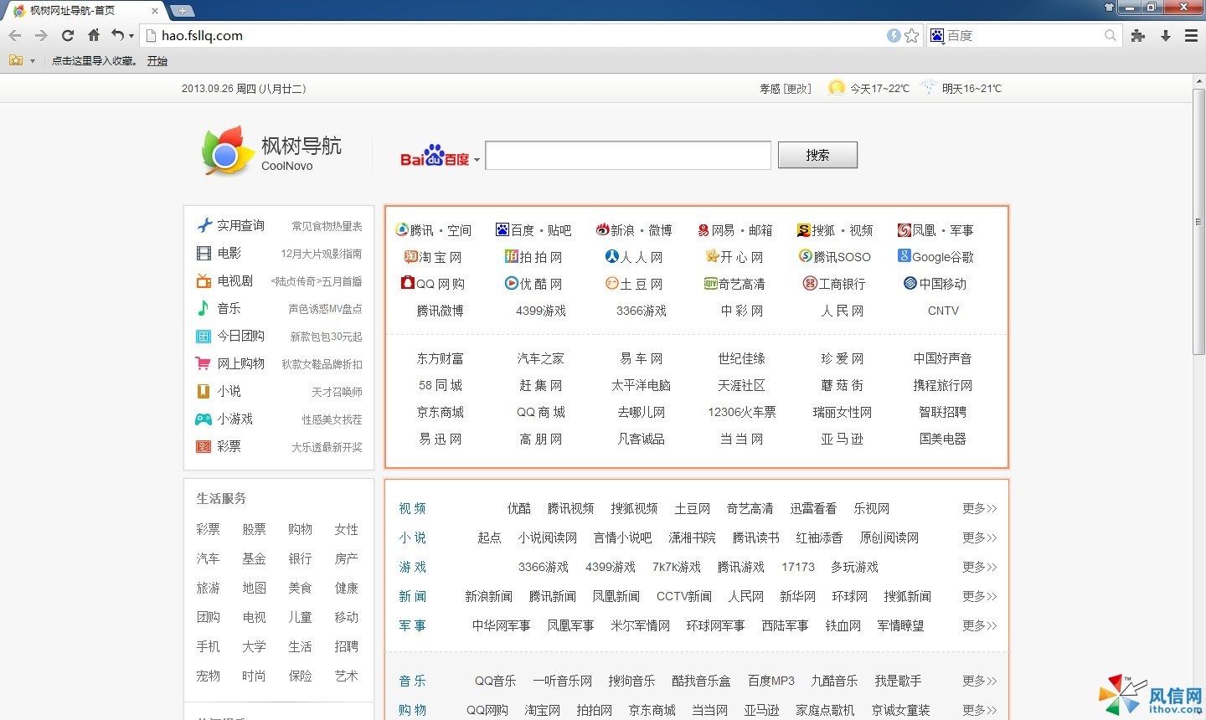Open 新浪·微博 link

point(634,230)
